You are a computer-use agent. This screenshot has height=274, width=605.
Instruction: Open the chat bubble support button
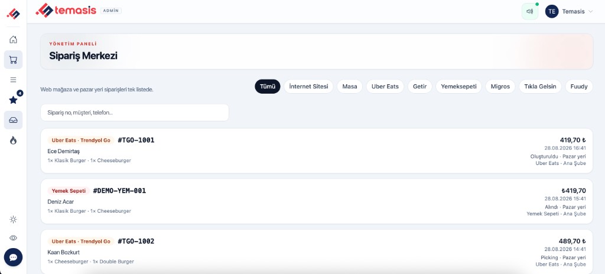point(13,257)
